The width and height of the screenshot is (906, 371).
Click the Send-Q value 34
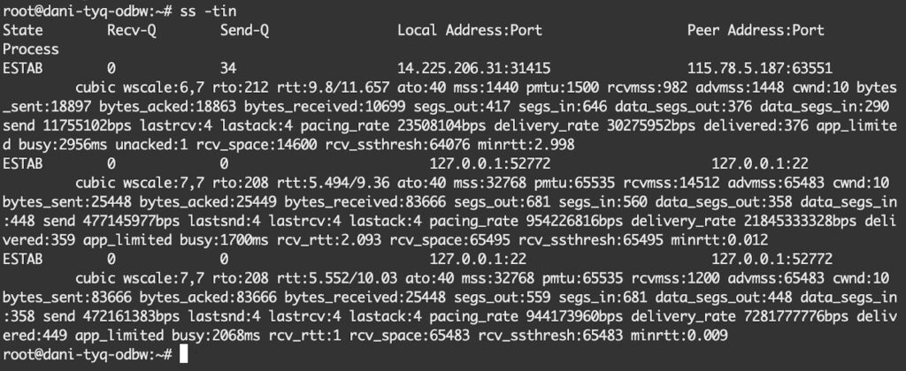click(x=227, y=69)
